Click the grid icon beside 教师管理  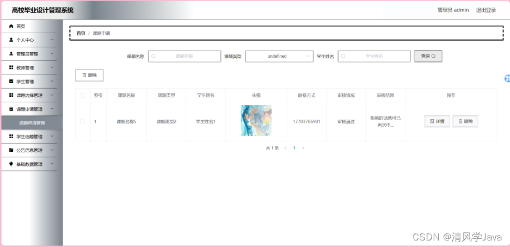click(x=11, y=67)
